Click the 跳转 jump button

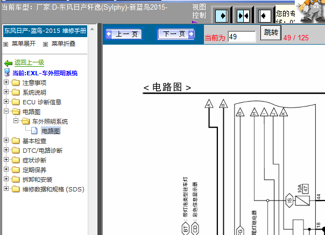point(271,33)
